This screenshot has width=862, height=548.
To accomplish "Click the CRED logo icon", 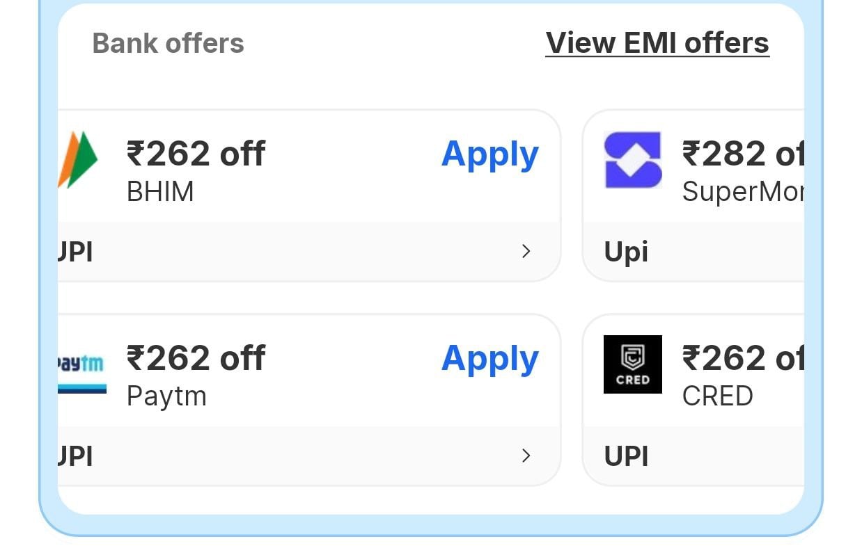I will pyautogui.click(x=632, y=364).
